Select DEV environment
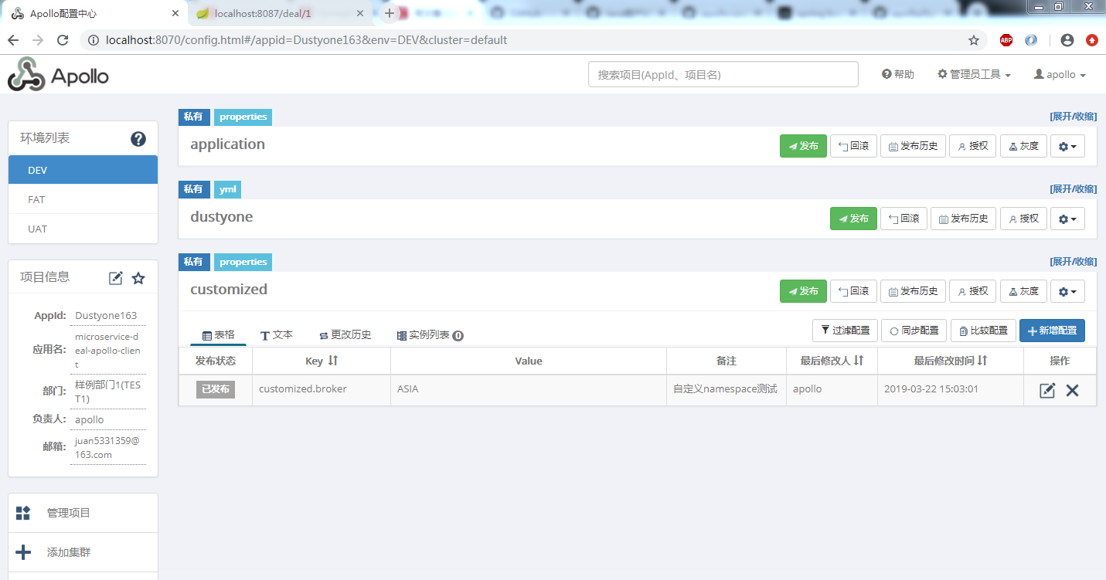Screen dimensions: 1106x580 [x=83, y=170]
